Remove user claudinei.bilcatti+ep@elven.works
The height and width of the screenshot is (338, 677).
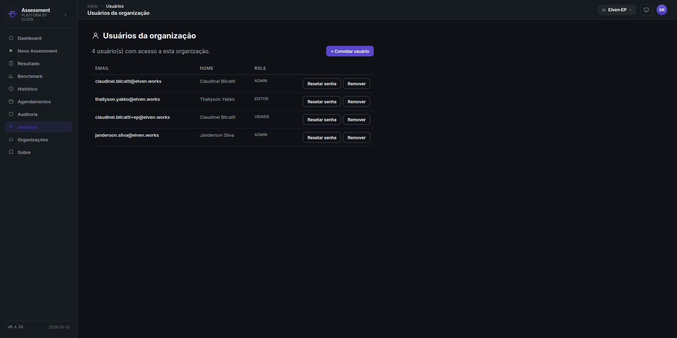click(356, 119)
